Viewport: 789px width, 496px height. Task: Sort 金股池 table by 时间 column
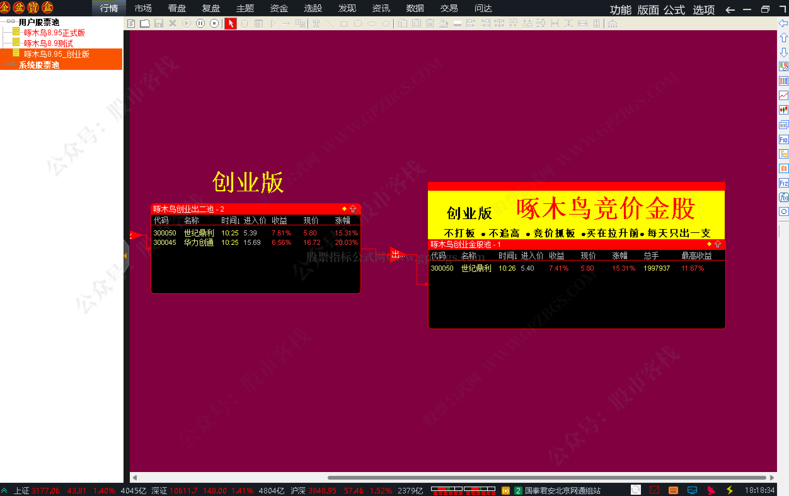(x=508, y=256)
